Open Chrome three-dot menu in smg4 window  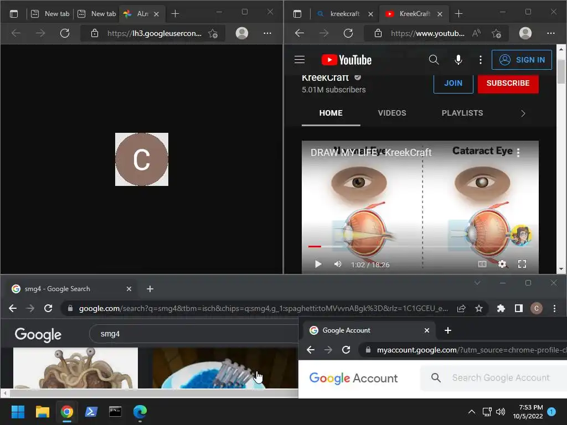pyautogui.click(x=554, y=309)
